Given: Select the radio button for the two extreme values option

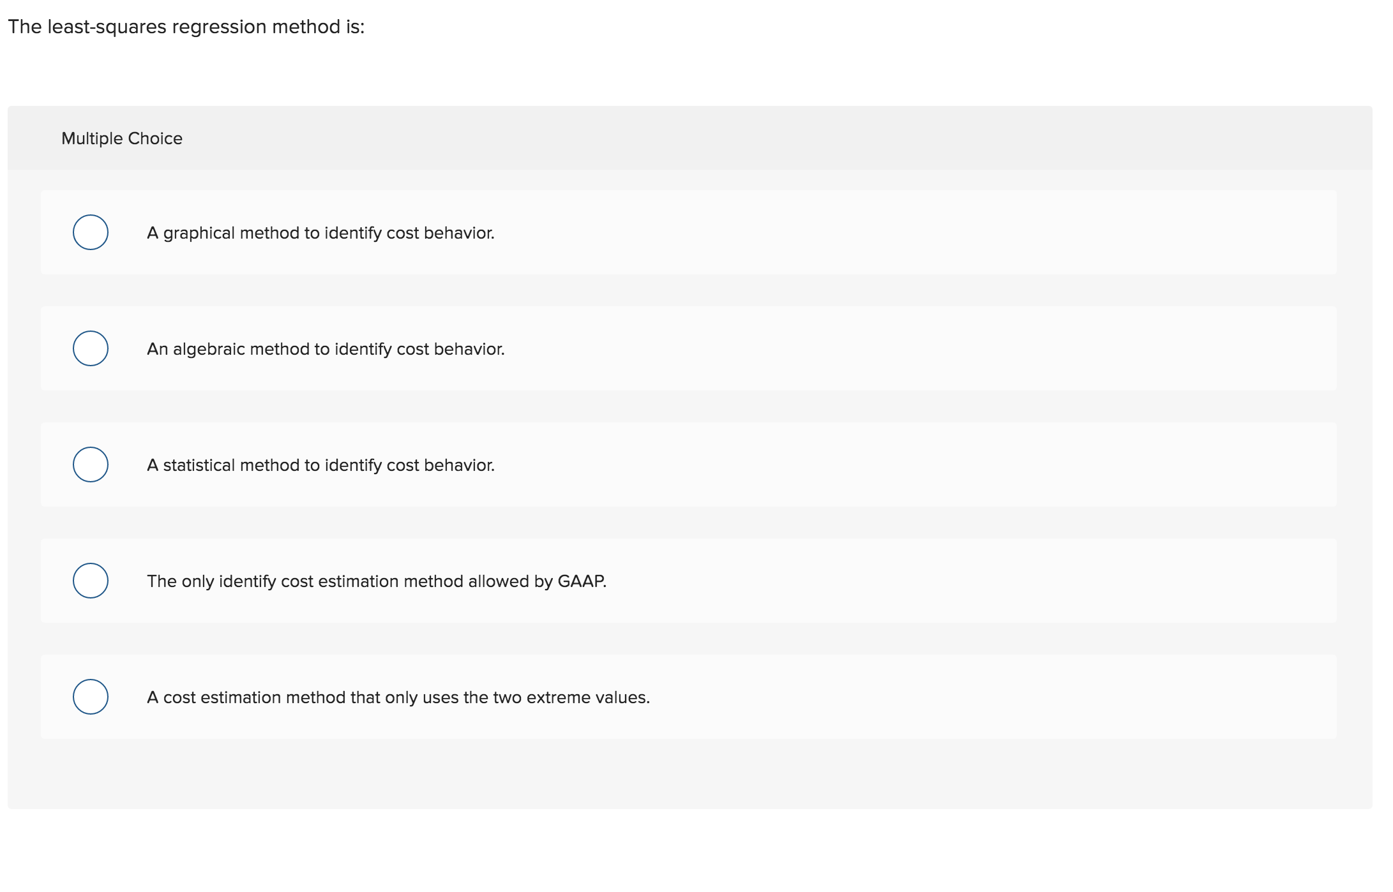Looking at the screenshot, I should point(91,697).
